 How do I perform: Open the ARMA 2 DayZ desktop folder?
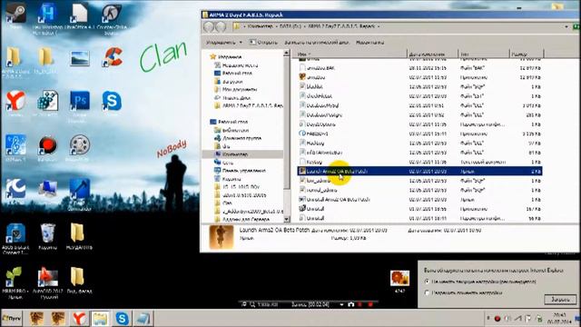[x=15, y=62]
